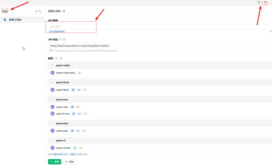Click the model count badge beside 模型
Viewport: 272px width, 166px height.
tap(56, 59)
